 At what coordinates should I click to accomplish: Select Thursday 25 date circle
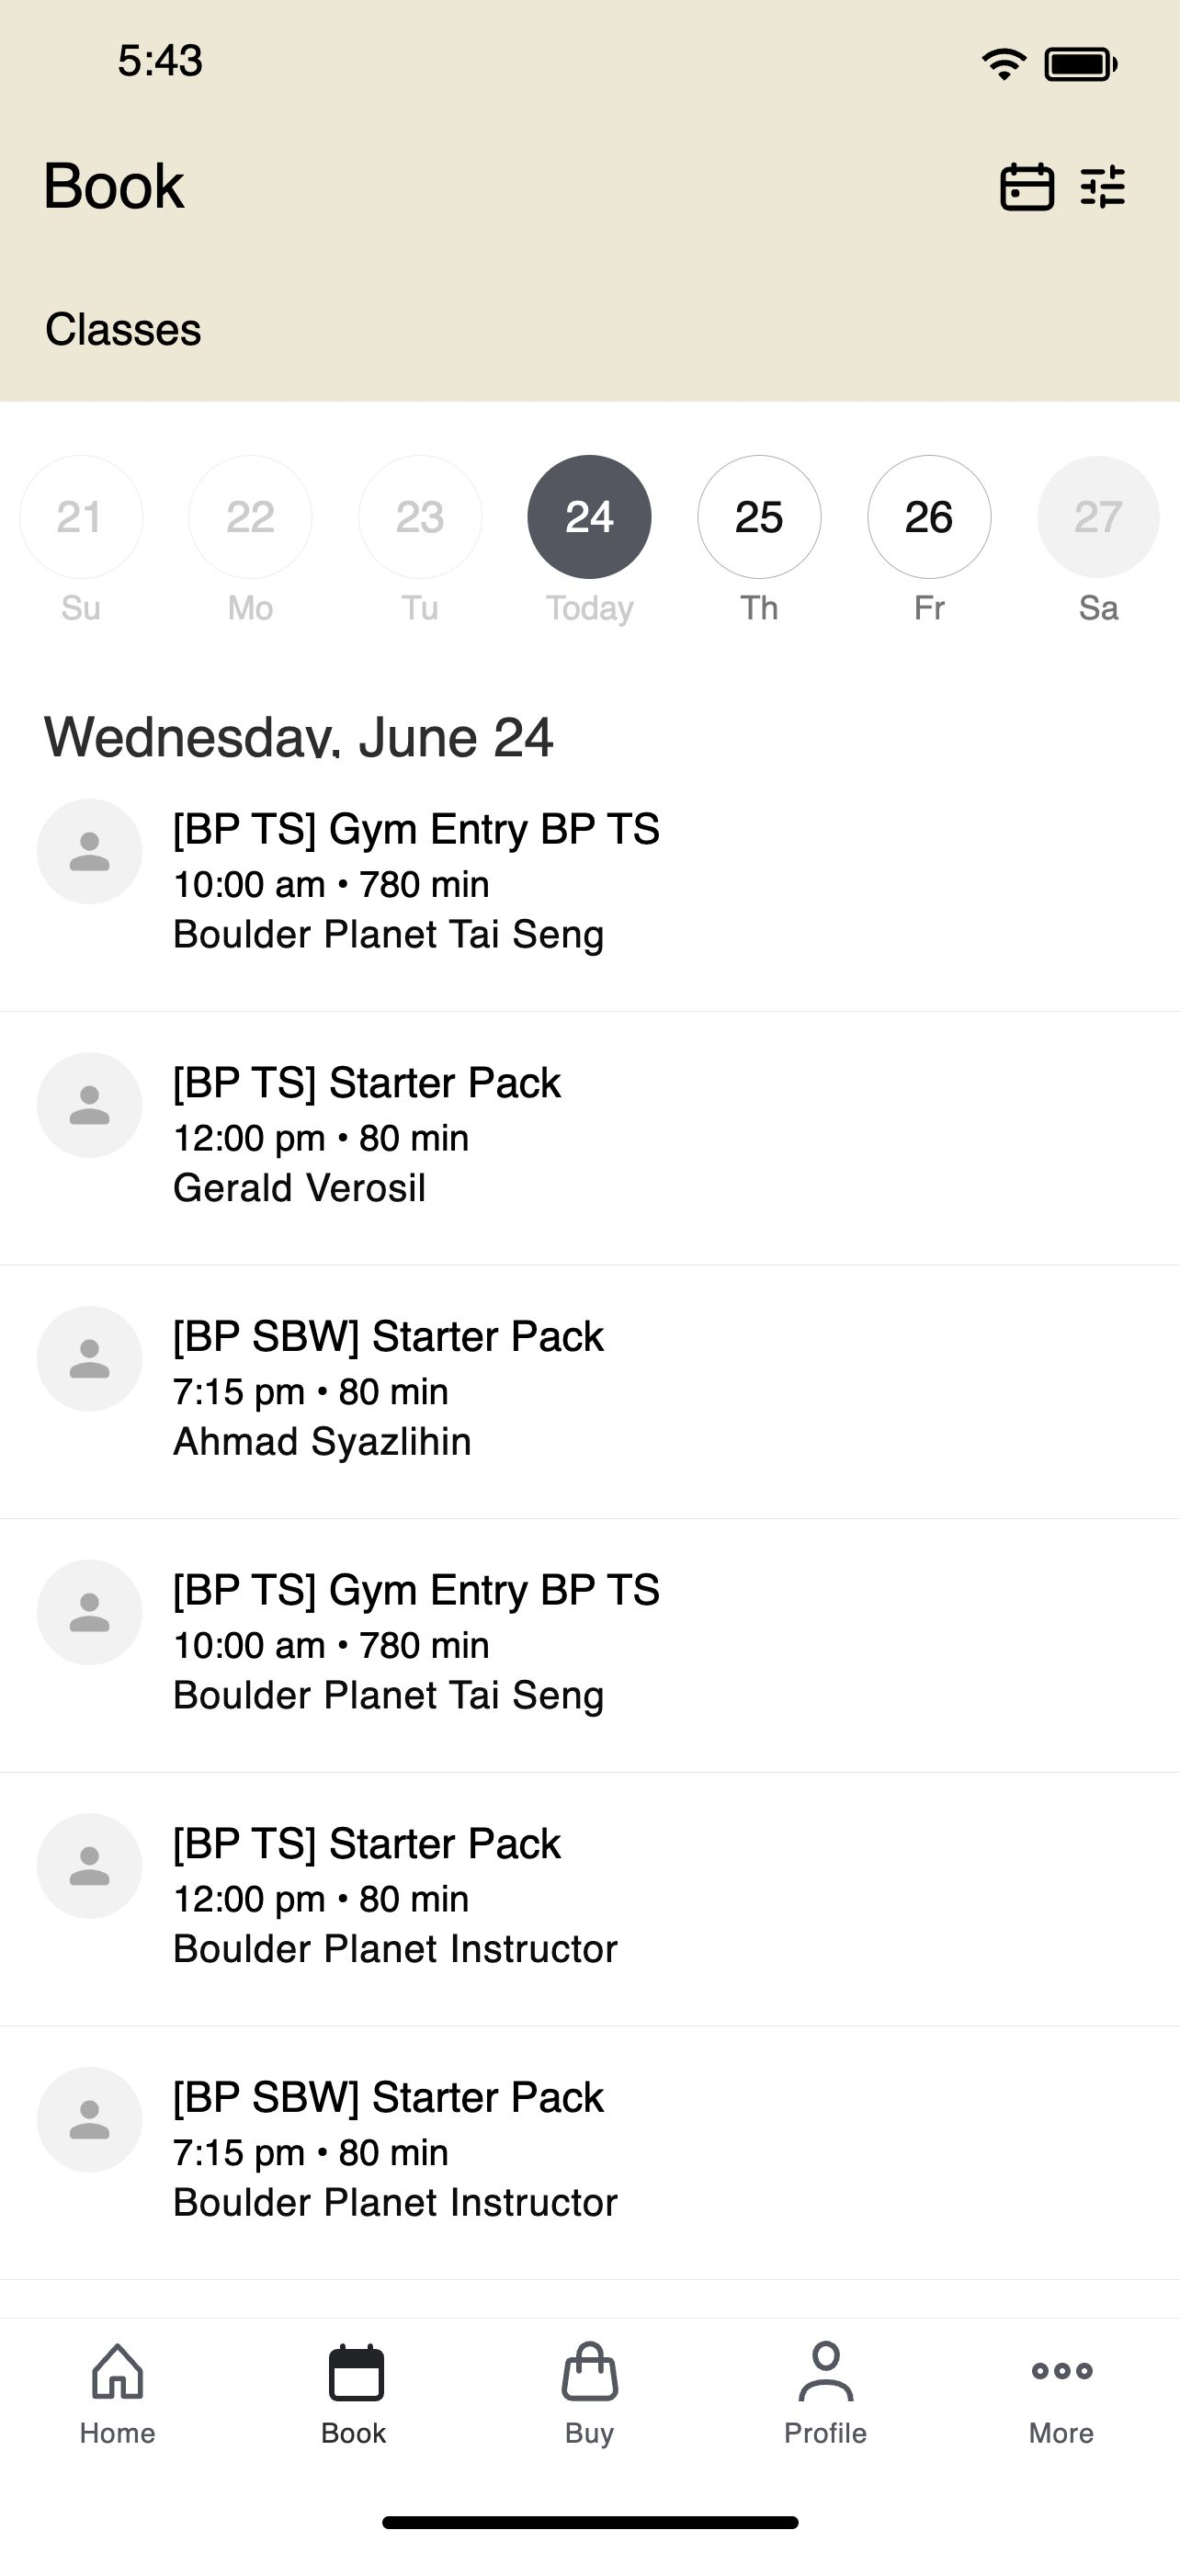759,517
